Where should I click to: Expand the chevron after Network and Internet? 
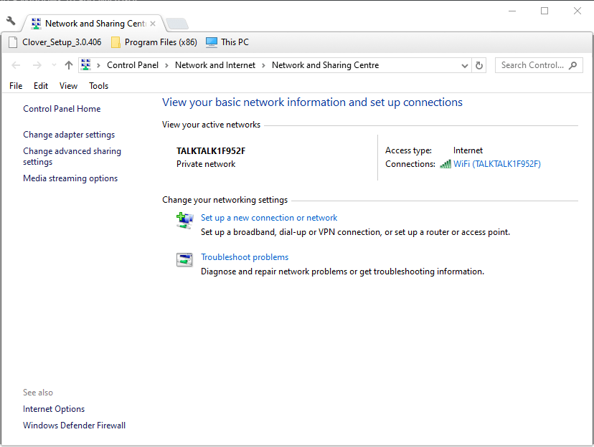tap(263, 65)
